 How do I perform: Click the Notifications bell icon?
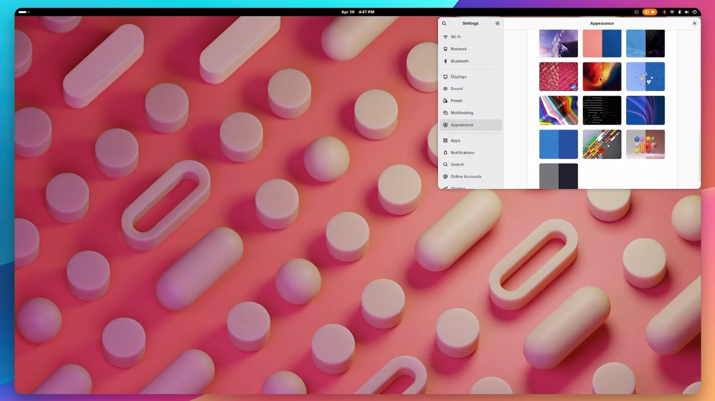pyautogui.click(x=446, y=153)
